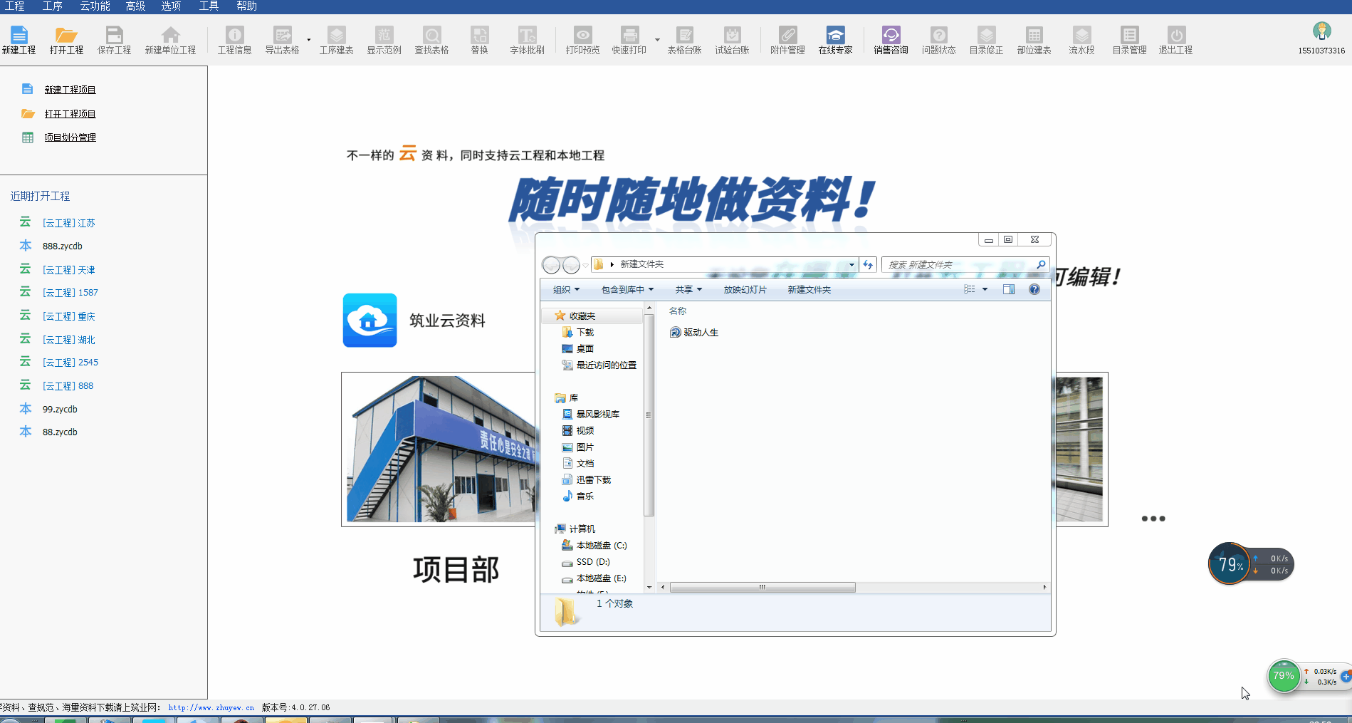
Task: Expand the 组织 dropdown menu
Action: 566,290
